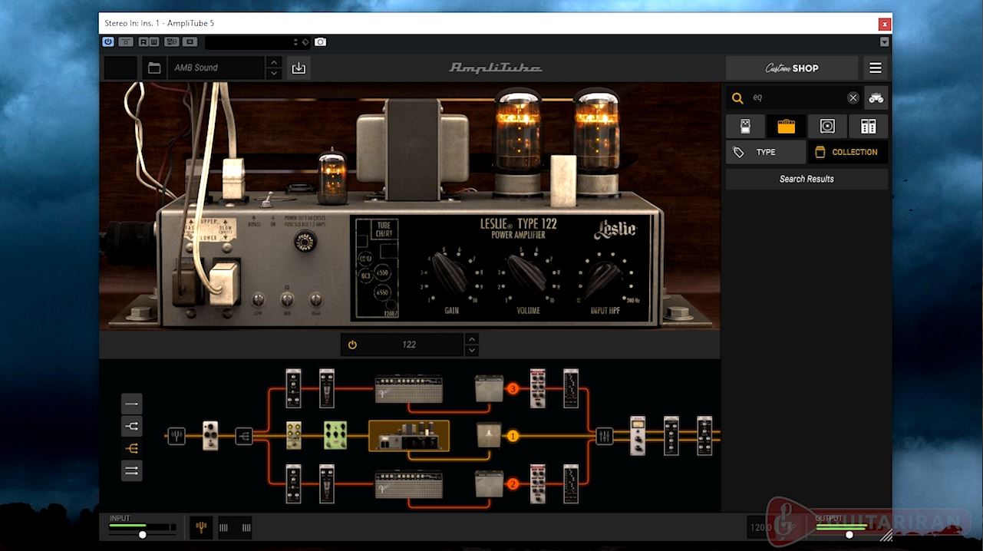Select the single serial routing layout
Image resolution: width=983 pixels, height=551 pixels.
(132, 404)
